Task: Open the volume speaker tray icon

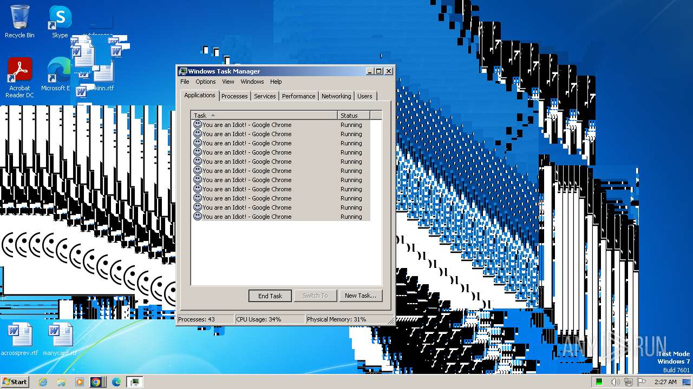Action: (x=615, y=382)
